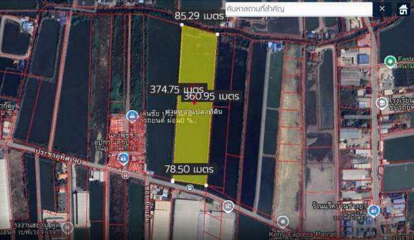This screenshot has width=414, height=240.
Task: Open the green Faste... place marker
Action: (390, 62)
